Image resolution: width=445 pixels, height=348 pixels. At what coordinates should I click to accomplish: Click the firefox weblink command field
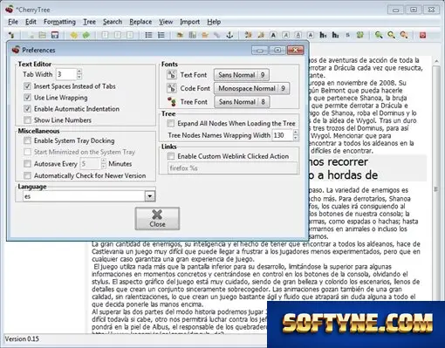point(232,168)
